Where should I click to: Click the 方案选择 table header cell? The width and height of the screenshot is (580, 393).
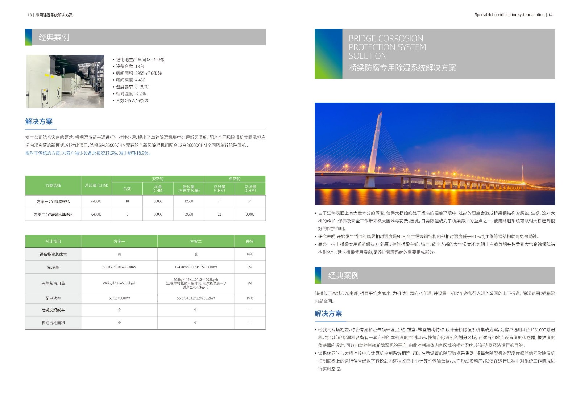point(53,185)
